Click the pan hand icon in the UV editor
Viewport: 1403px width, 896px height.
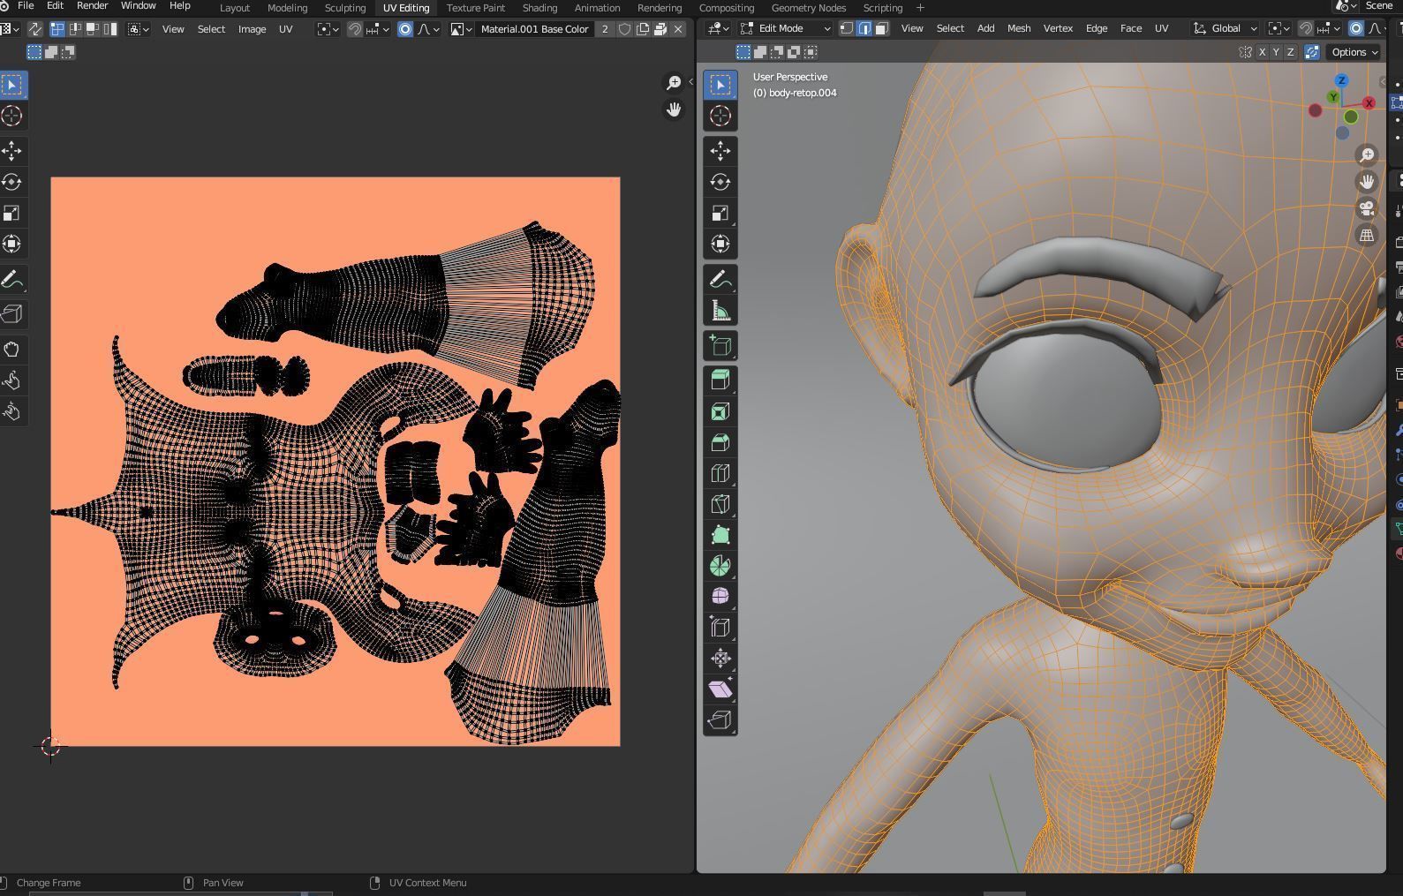click(x=674, y=109)
